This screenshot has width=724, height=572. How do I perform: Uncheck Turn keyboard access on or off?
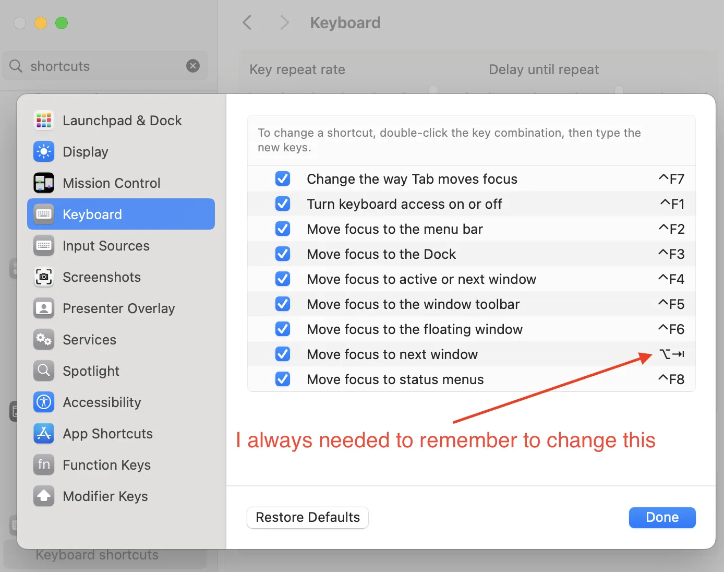point(282,204)
